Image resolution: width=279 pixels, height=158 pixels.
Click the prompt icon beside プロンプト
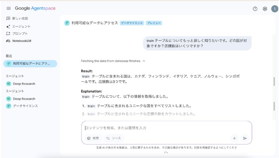point(8,34)
